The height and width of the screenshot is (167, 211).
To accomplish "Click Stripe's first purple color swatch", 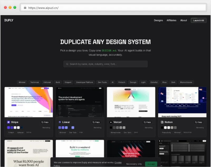I will [x=8, y=127].
